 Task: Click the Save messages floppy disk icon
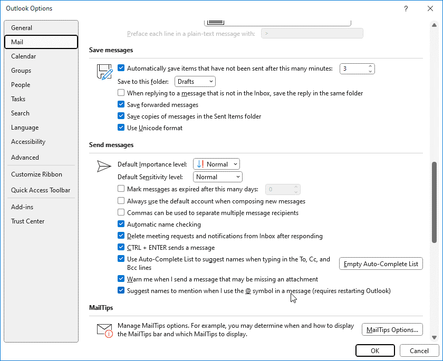coord(105,72)
